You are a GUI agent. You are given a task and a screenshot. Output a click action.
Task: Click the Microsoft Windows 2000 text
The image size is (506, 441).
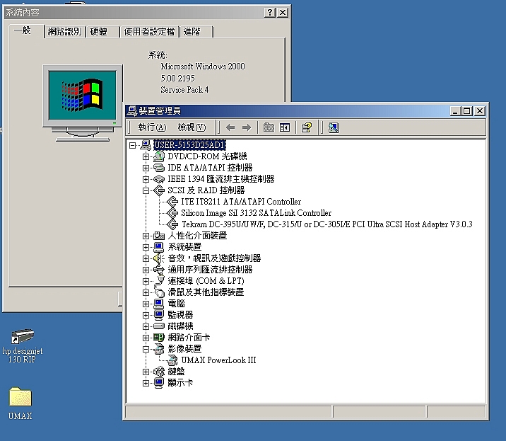[203, 67]
